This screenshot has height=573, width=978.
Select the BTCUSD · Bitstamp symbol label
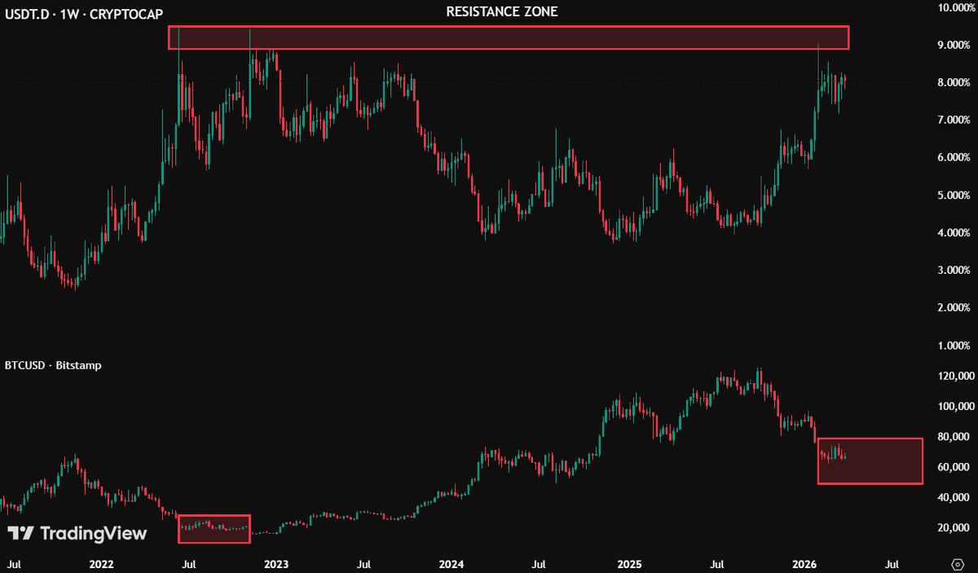[52, 366]
